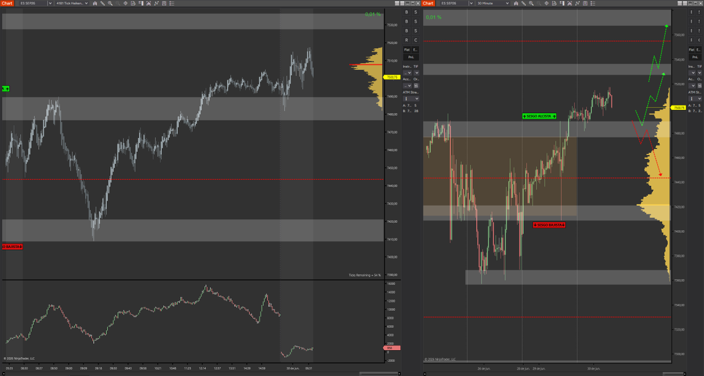The height and width of the screenshot is (376, 704).
Task: Open bar style icon in 30 Minute chart toolbar
Action: point(516,3)
